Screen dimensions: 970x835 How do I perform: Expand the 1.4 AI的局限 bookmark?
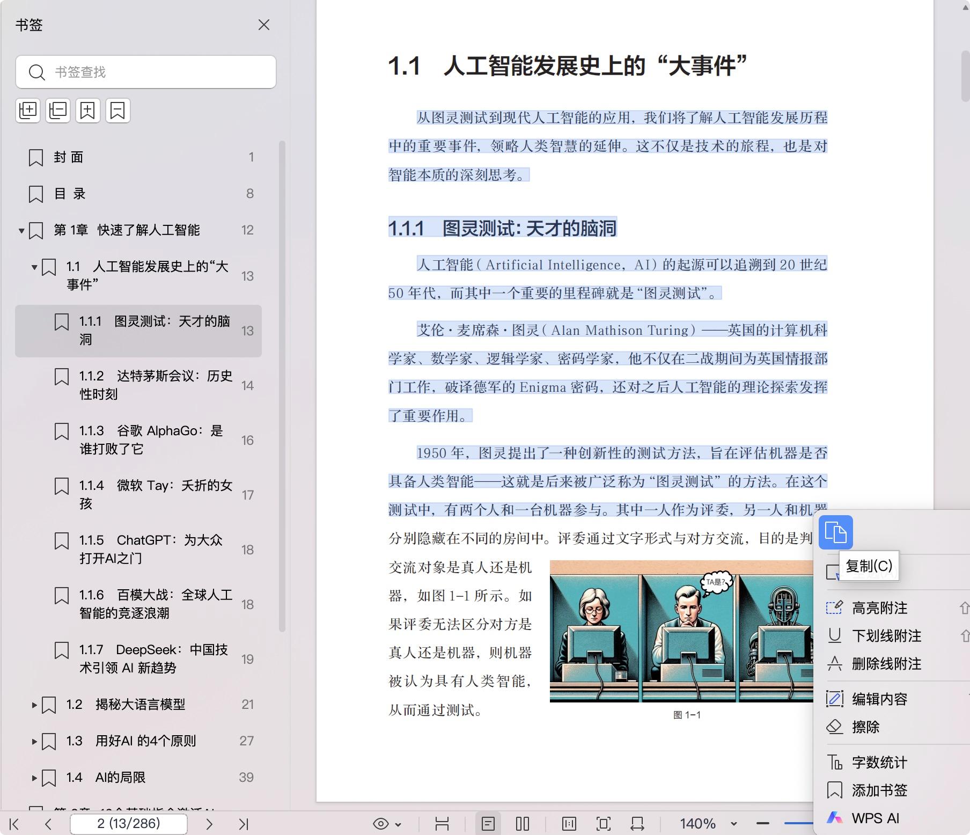[x=34, y=778]
